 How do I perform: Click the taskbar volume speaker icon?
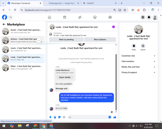[137, 126]
